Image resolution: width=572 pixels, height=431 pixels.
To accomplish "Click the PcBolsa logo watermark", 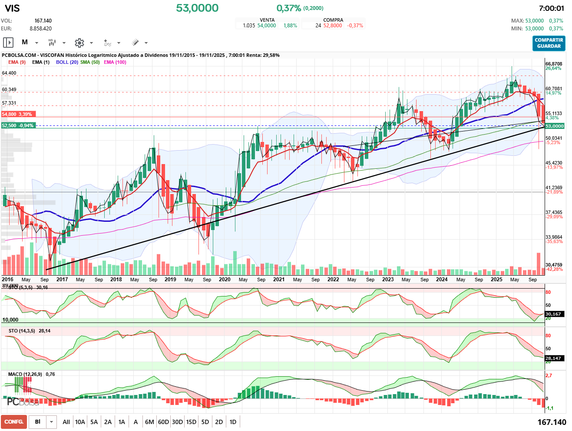I will [x=23, y=402].
